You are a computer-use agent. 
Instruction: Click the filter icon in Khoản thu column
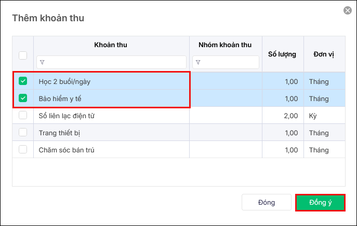[x=42, y=62]
